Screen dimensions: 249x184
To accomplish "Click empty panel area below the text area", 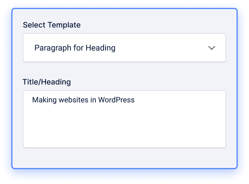I will (124, 157).
